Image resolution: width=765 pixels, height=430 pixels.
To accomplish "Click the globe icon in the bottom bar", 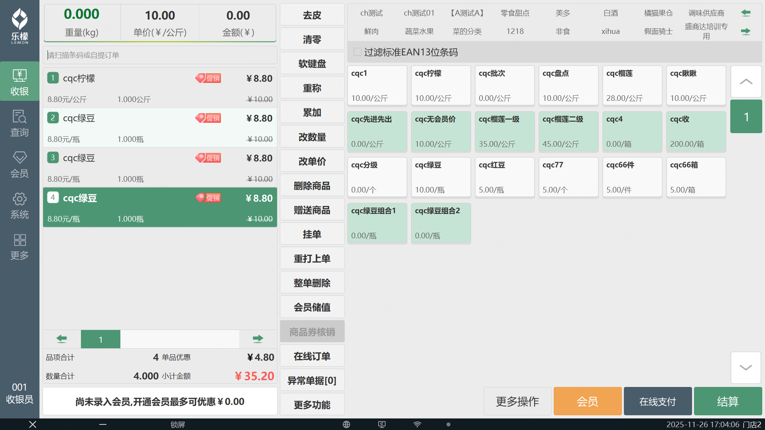I will coord(346,424).
